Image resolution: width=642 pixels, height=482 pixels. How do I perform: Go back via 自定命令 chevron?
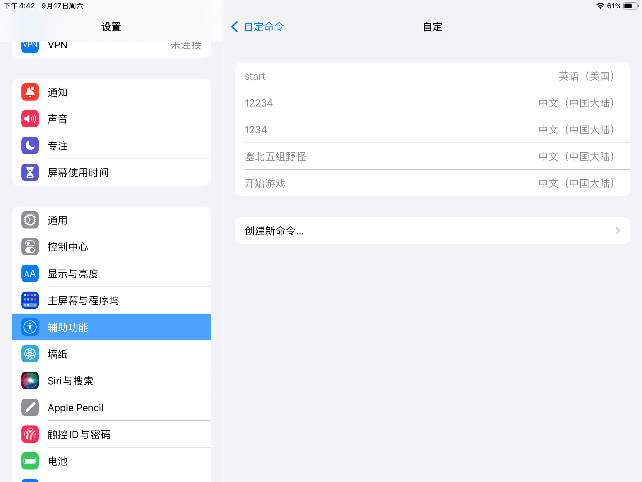click(235, 27)
